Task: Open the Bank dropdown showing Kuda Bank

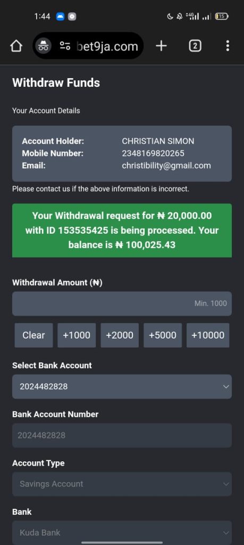Action: [122, 532]
